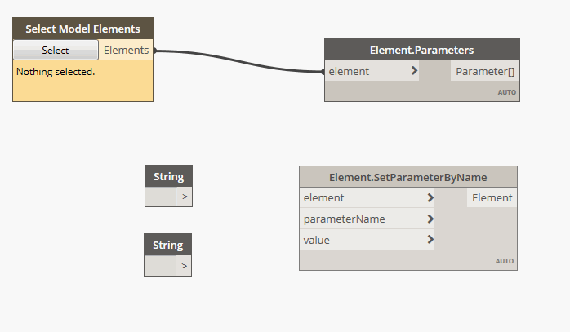This screenshot has height=332, width=570.
Task: Select the Element.SetParameterByName node header
Action: click(x=407, y=177)
